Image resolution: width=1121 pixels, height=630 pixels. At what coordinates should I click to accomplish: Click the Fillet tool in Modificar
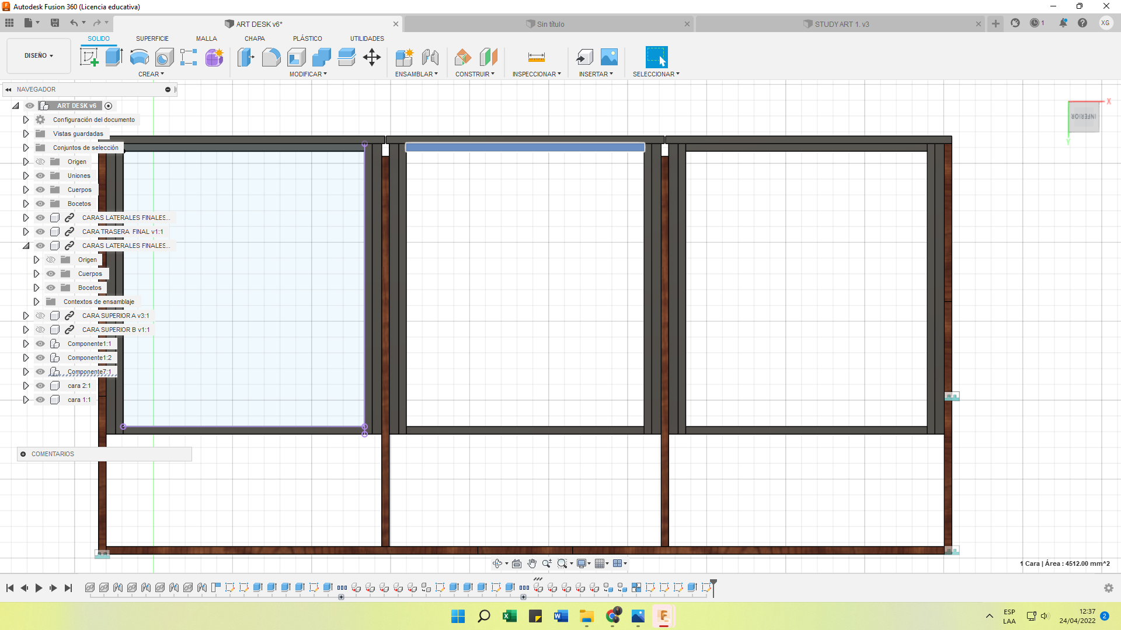[x=271, y=57]
